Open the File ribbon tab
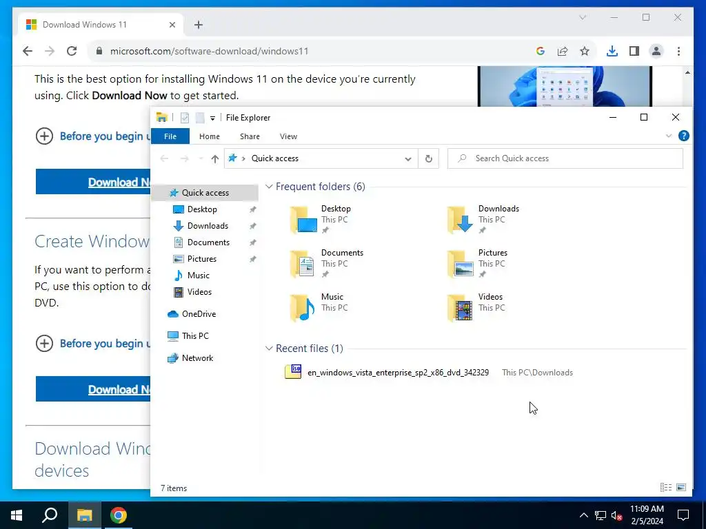706x529 pixels. [x=170, y=136]
